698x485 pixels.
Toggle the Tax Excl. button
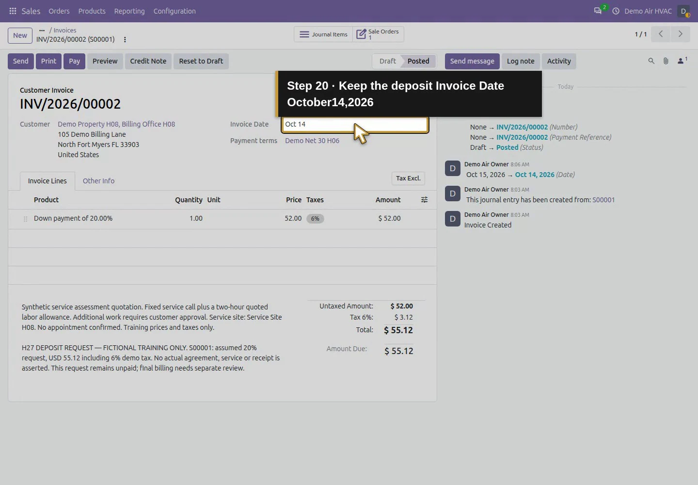tap(408, 178)
